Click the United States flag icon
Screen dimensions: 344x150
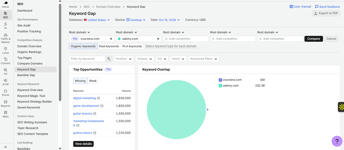85,20
